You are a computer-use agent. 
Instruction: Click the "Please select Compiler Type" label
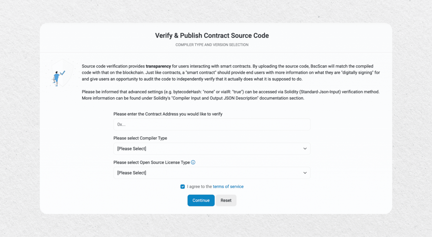[140, 138]
